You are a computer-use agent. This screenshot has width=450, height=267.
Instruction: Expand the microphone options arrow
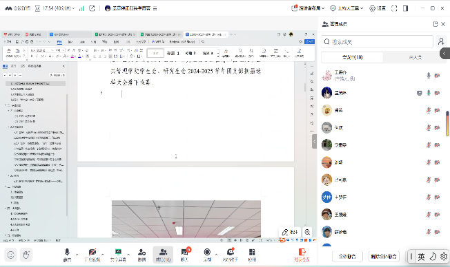[77, 254]
